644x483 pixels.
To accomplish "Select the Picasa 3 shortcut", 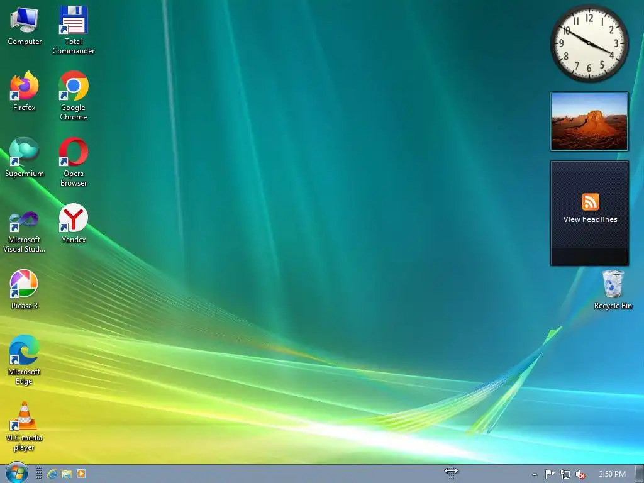I will pyautogui.click(x=25, y=289).
